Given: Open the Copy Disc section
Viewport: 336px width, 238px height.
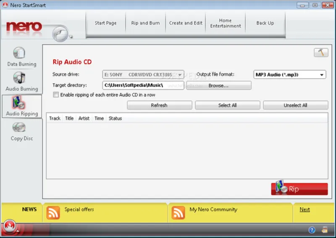Looking at the screenshot, I should (21, 131).
